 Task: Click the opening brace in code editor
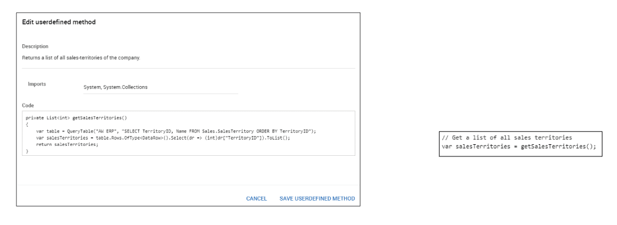(27, 124)
